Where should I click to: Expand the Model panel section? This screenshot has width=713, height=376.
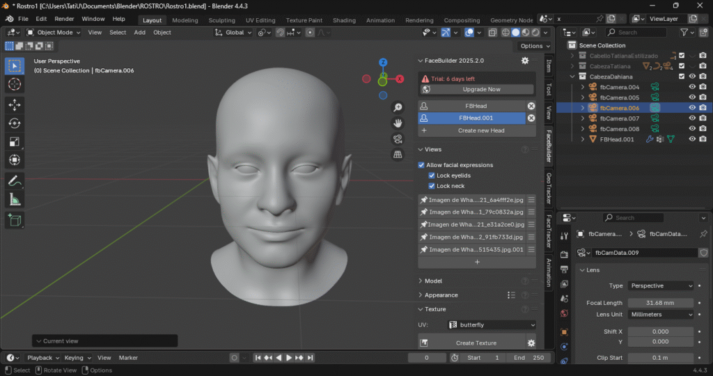[x=433, y=281]
